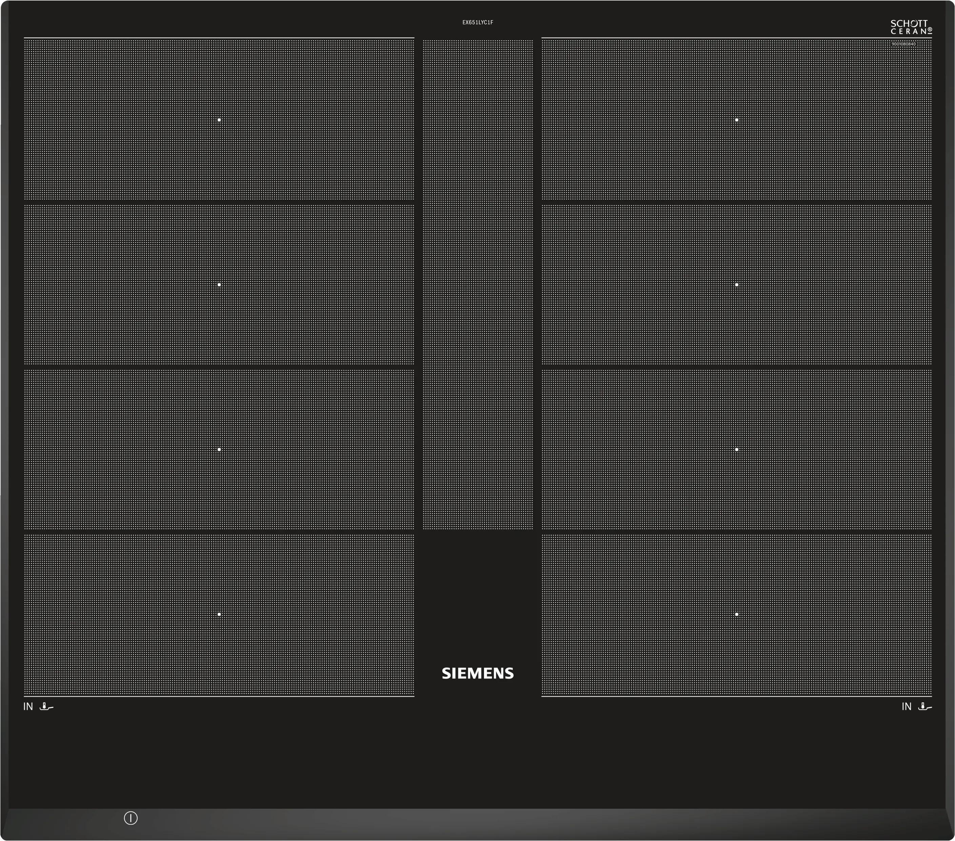The image size is (955, 841).
Task: Click the SIEMENS brand logo
Action: (x=477, y=673)
